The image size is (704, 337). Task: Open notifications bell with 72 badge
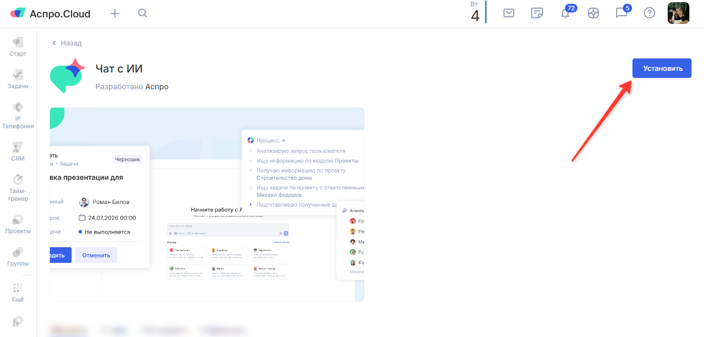point(565,13)
